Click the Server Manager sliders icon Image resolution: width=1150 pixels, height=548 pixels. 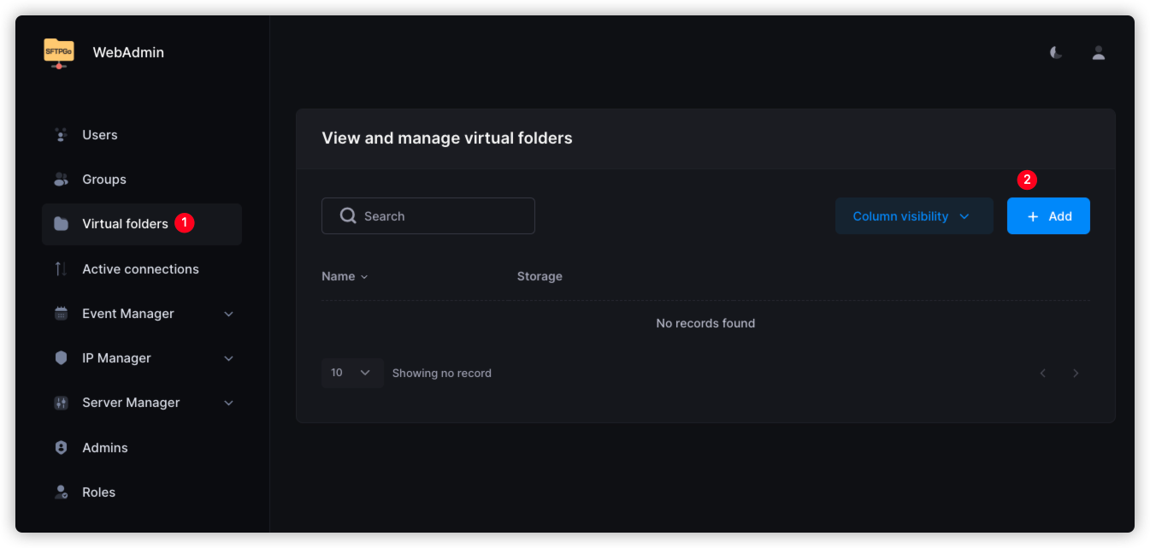click(61, 403)
